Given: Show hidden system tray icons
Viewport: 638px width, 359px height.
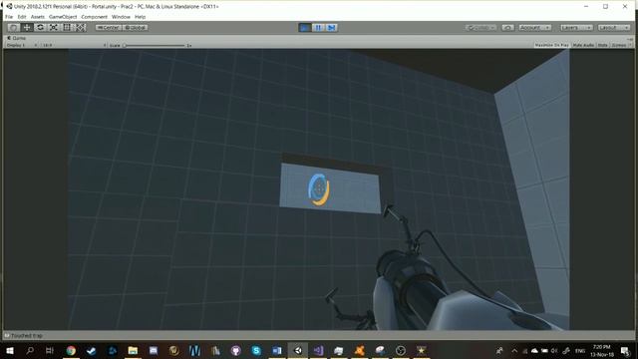Looking at the screenshot, I should pos(514,350).
